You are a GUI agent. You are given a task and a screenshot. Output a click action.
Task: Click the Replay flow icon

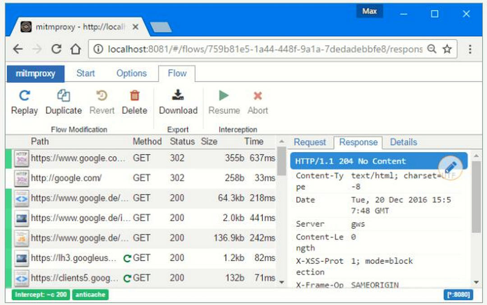(x=24, y=96)
